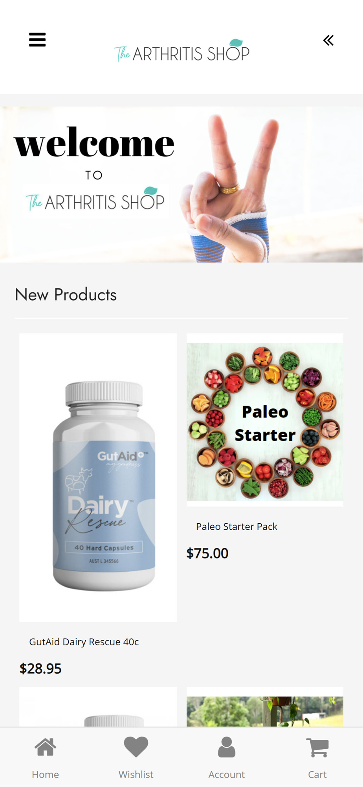Go to the Cart tab label
This screenshot has width=363, height=787.
[x=317, y=774]
